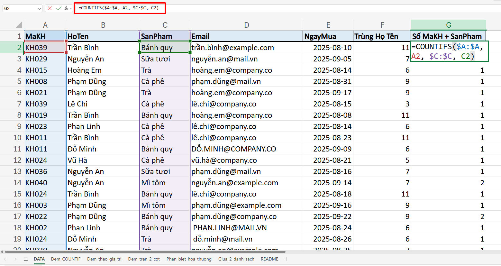
Task: Click the cell containing KH029
Action: (45, 59)
